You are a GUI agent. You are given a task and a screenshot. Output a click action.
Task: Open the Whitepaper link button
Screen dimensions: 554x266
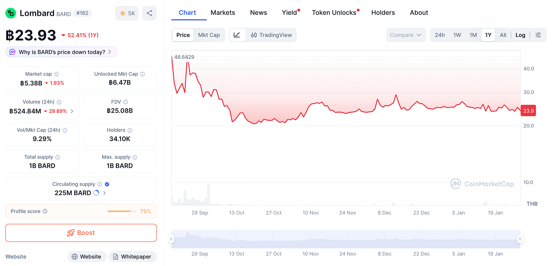coord(133,257)
